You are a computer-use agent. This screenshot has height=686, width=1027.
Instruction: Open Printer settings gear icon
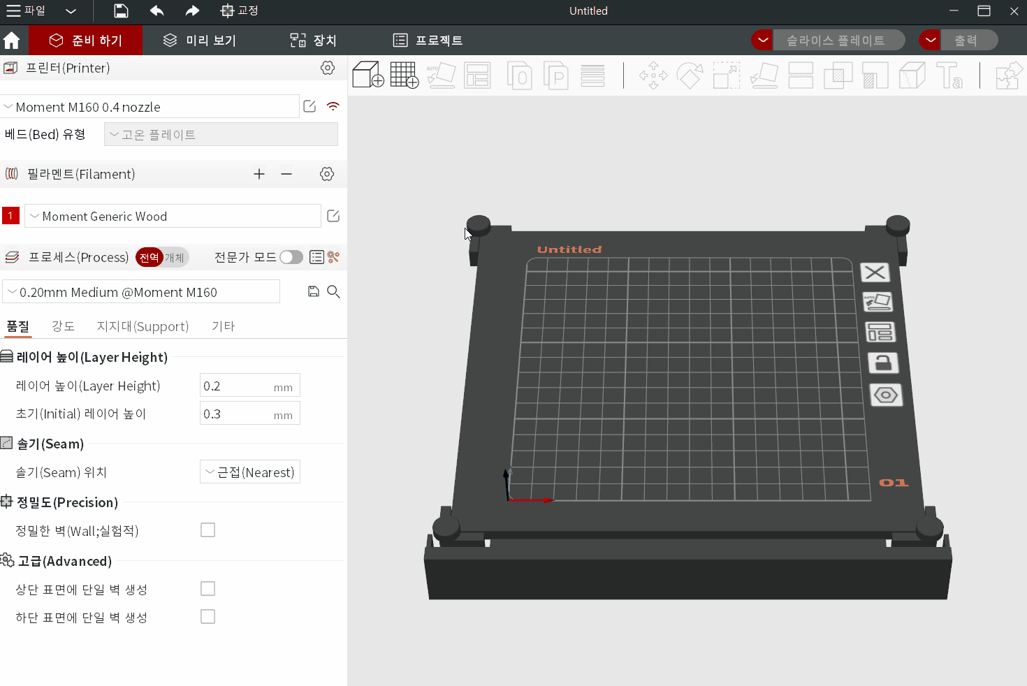coord(328,68)
